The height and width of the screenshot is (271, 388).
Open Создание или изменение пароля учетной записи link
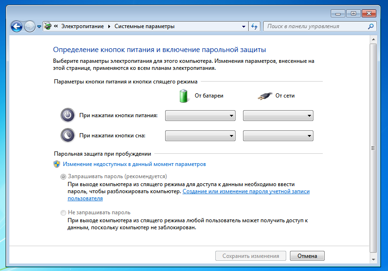[x=246, y=191]
